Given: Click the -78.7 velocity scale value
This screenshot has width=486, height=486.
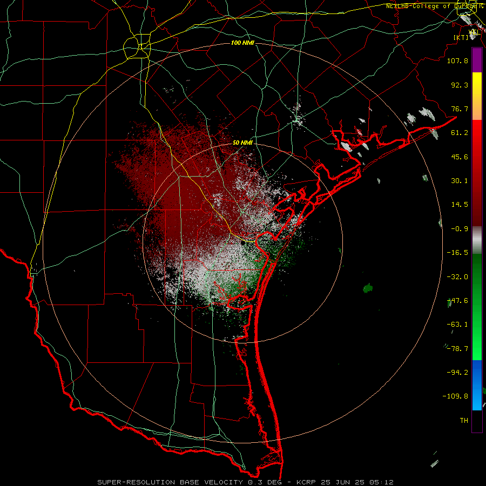Looking at the screenshot, I should (457, 349).
